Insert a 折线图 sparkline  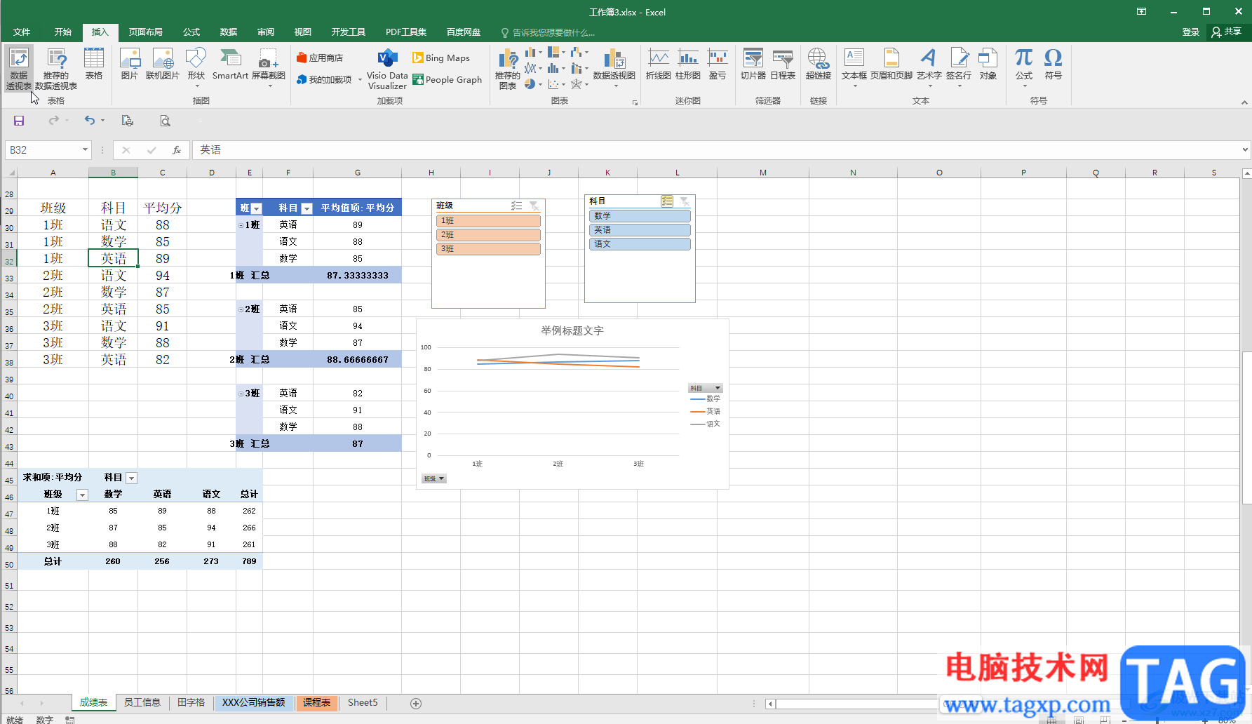(659, 63)
